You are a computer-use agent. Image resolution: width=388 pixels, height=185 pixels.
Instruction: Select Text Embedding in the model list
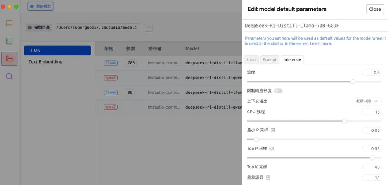click(45, 62)
